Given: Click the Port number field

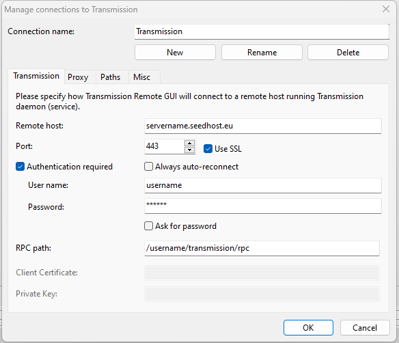Looking at the screenshot, I should point(165,146).
